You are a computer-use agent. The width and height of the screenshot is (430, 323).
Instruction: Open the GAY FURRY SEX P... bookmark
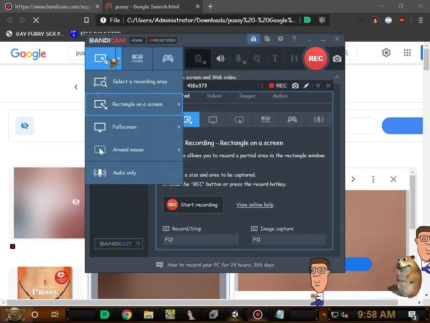point(36,34)
